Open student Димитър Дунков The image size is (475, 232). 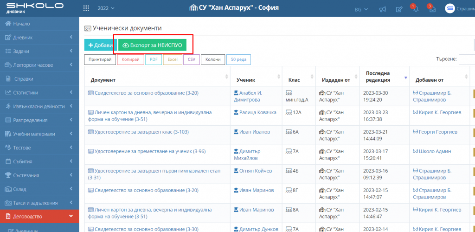(x=257, y=229)
